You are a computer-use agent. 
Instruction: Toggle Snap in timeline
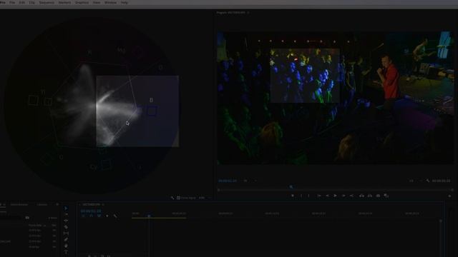(91, 216)
